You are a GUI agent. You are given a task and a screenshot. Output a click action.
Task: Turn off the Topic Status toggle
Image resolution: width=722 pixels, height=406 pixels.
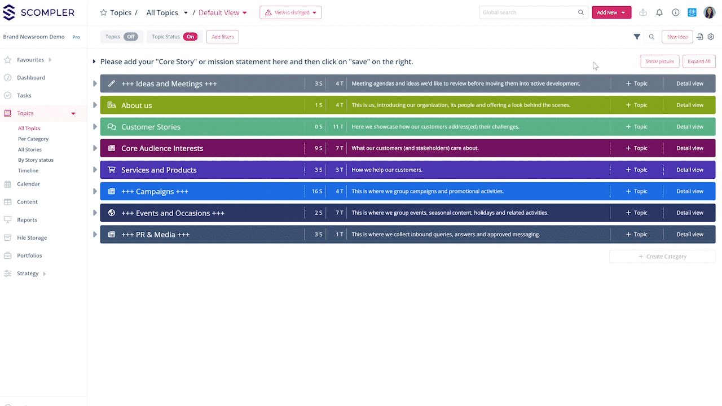click(191, 37)
